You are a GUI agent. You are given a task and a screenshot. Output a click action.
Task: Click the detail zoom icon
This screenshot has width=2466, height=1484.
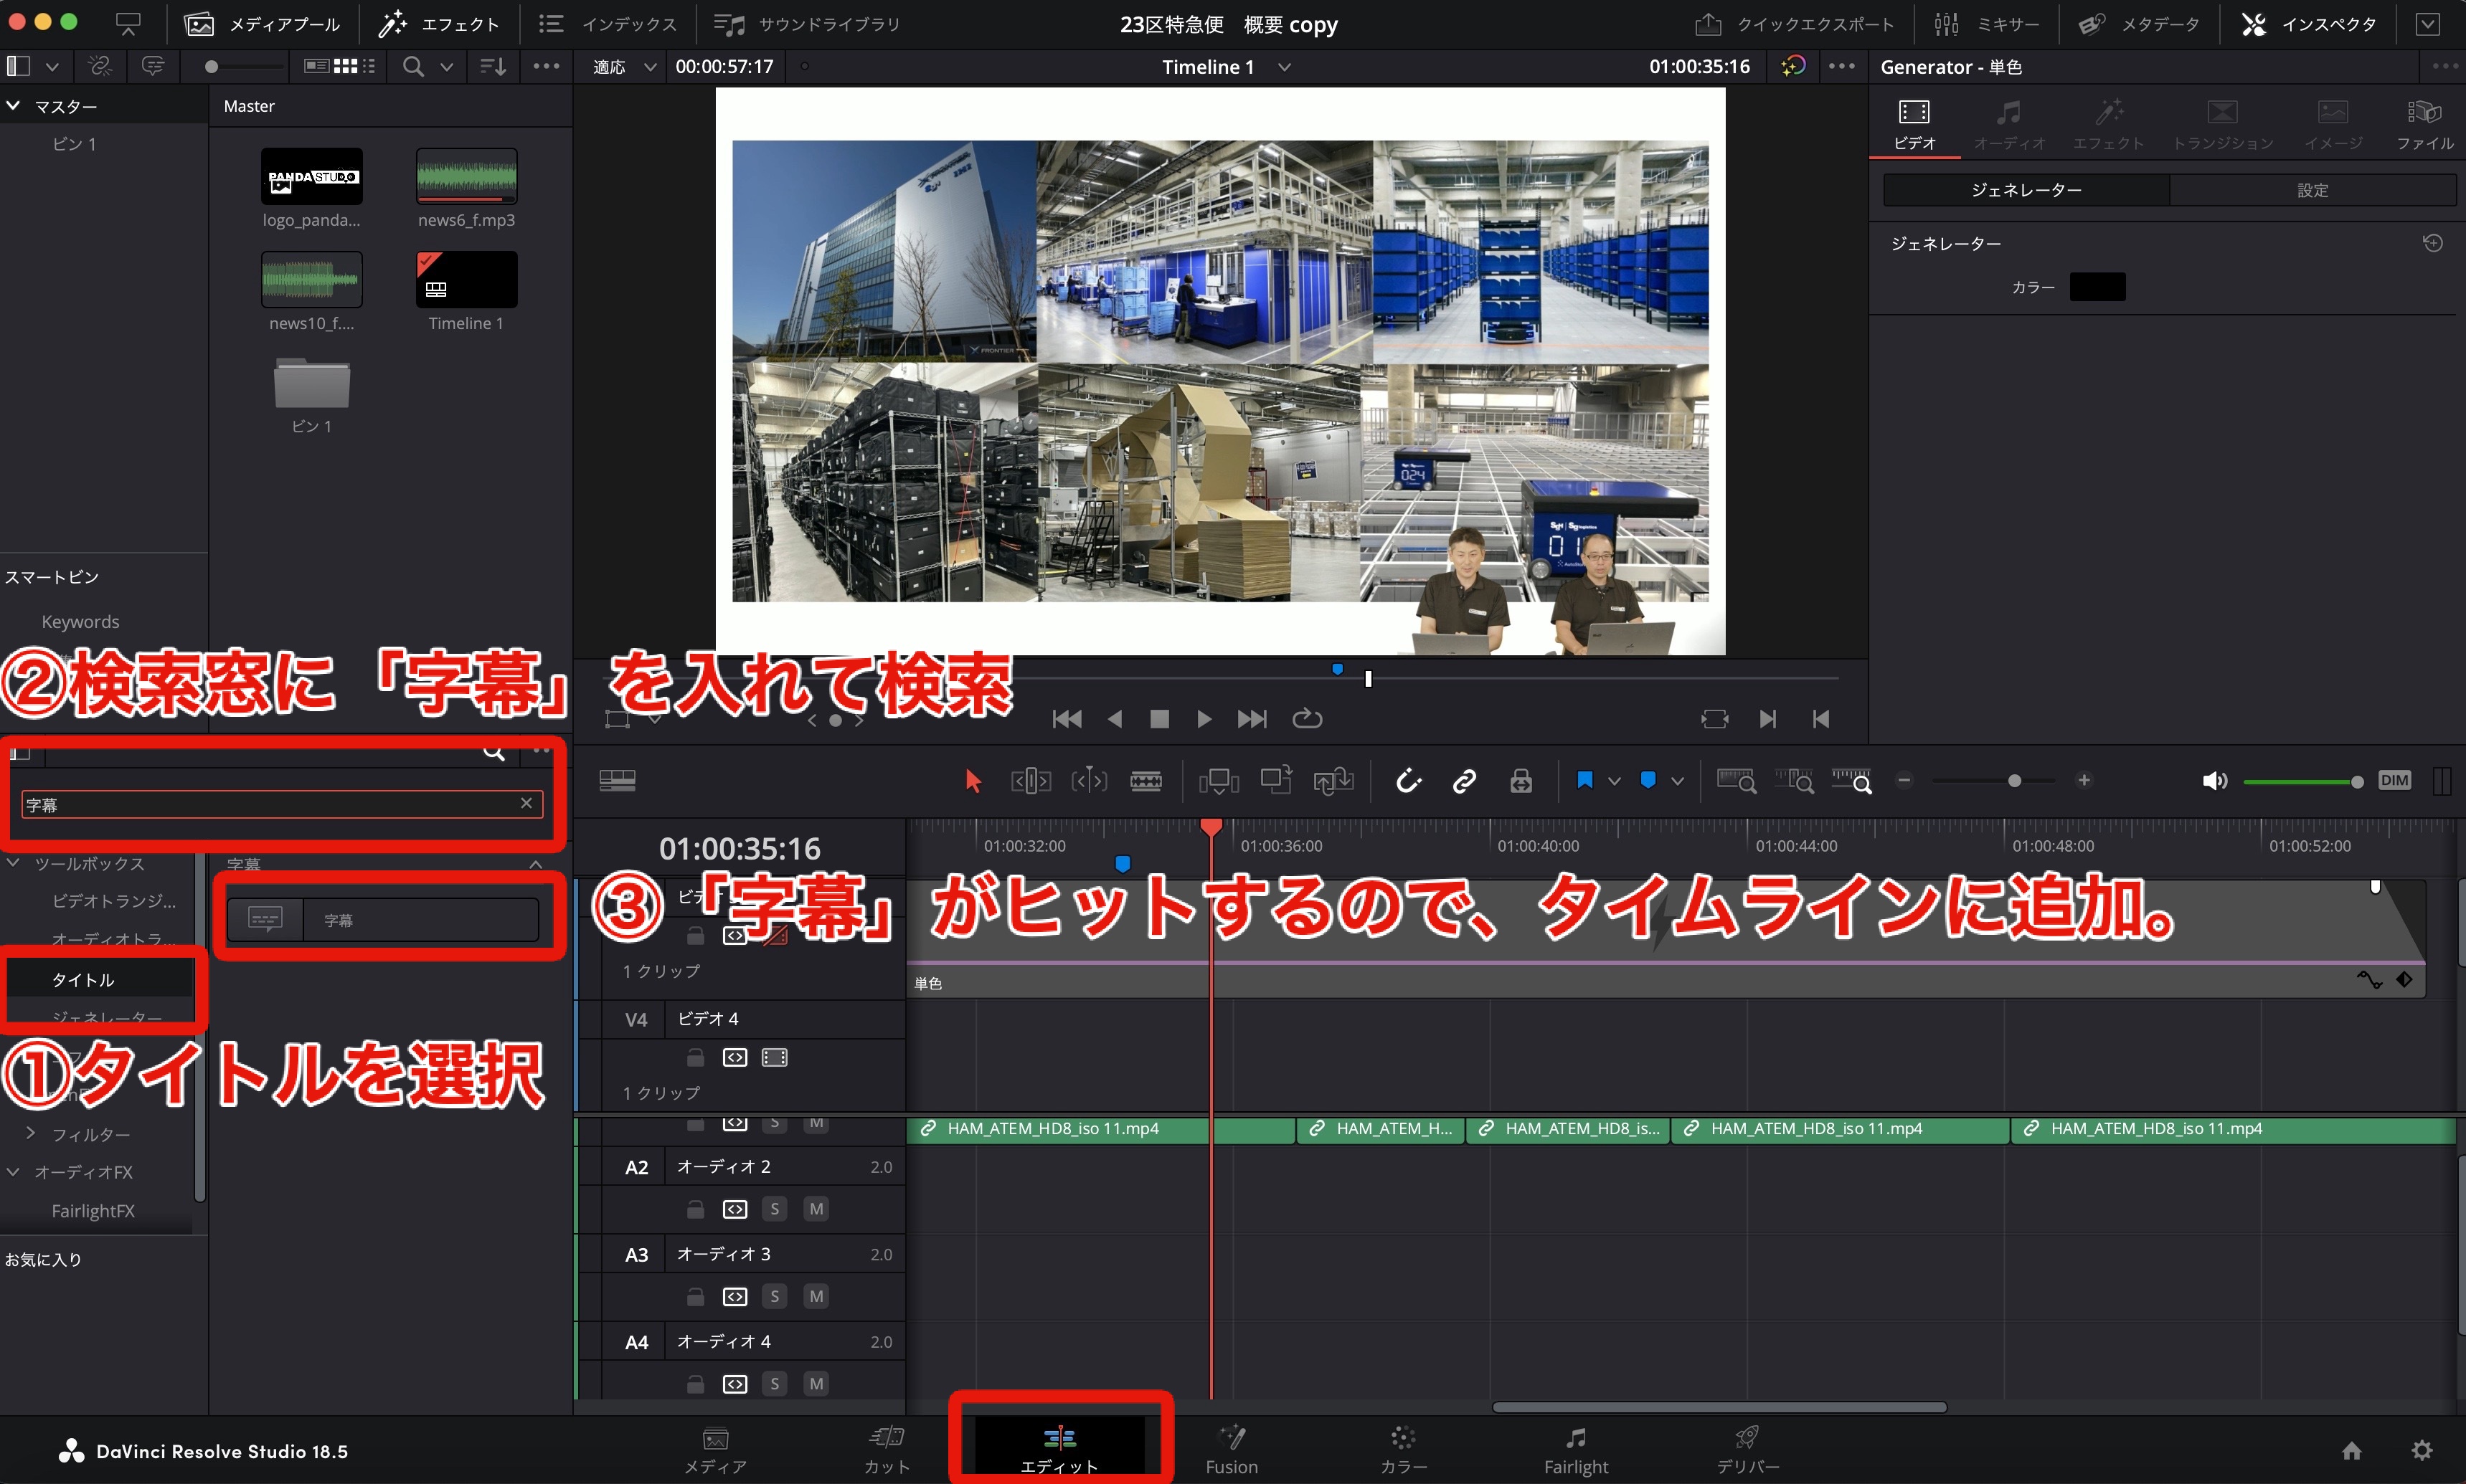(x=1795, y=781)
